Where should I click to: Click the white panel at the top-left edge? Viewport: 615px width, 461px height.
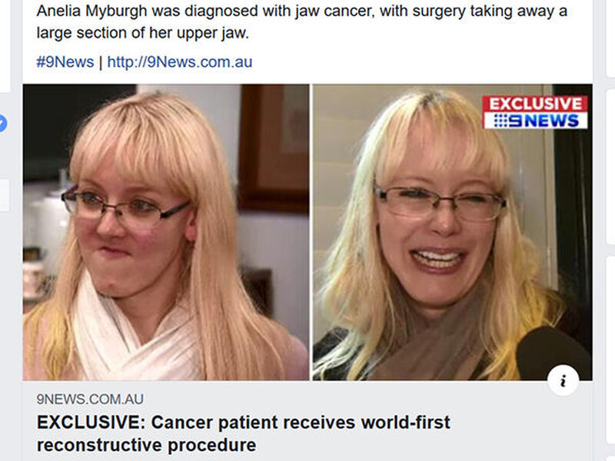click(5, 46)
